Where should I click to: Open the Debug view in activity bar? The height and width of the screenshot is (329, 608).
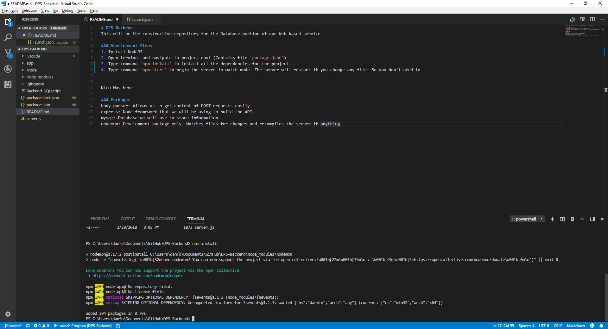click(x=8, y=69)
